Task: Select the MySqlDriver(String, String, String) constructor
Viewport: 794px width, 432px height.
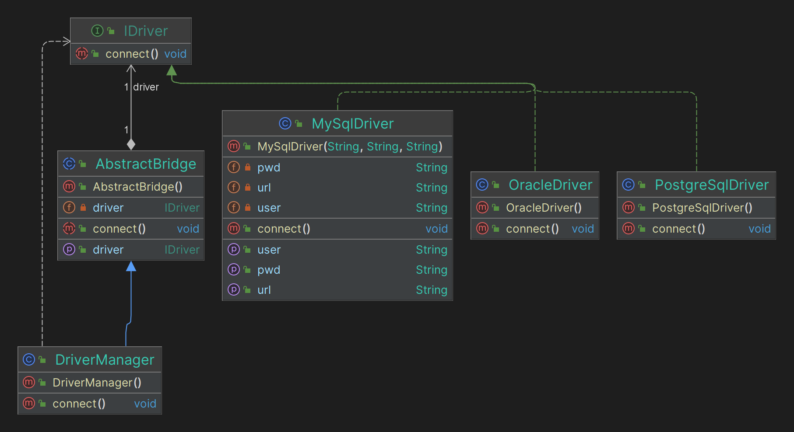Action: (x=349, y=146)
